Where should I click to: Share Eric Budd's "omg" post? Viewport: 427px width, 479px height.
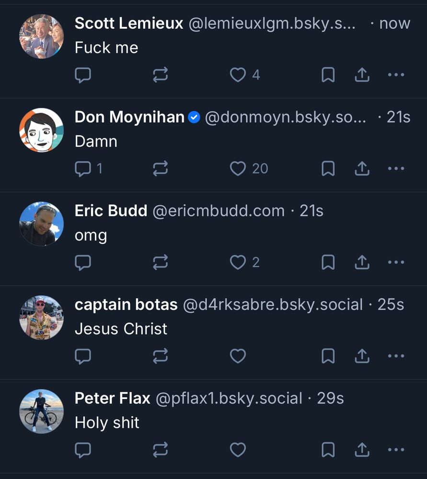pyautogui.click(x=362, y=262)
